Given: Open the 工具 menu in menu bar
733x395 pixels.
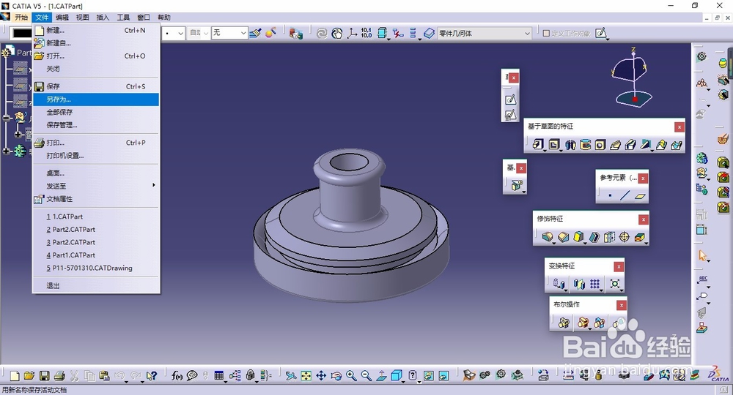Looking at the screenshot, I should point(123,18).
